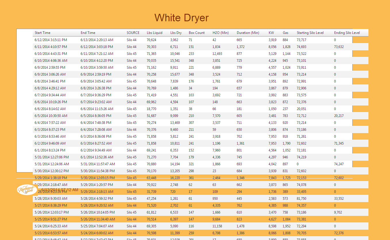The height and width of the screenshot is (240, 390).
Task: Select KW value 8,598
Action: (x=272, y=226)
